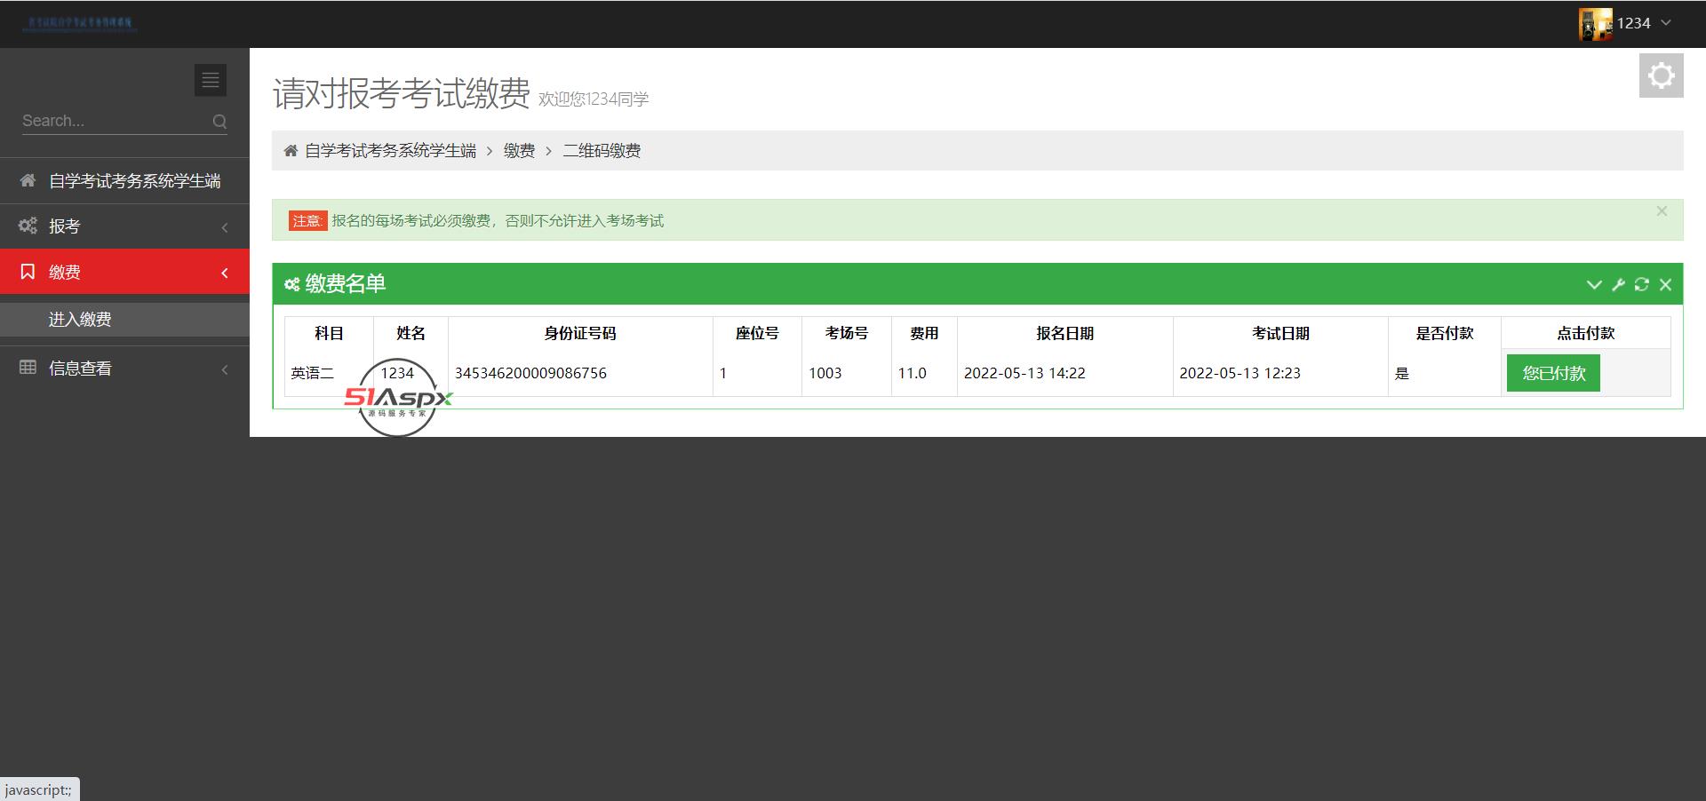Click the 缴费 breadcrumb link
The width and height of the screenshot is (1706, 801).
(519, 151)
